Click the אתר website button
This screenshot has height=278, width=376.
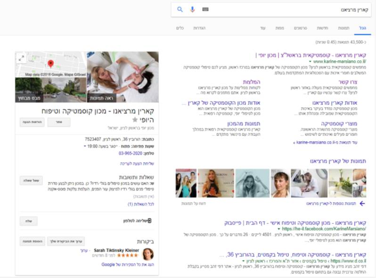pos(59,122)
